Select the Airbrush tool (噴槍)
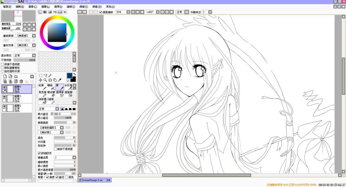 pyautogui.click(x=51, y=87)
